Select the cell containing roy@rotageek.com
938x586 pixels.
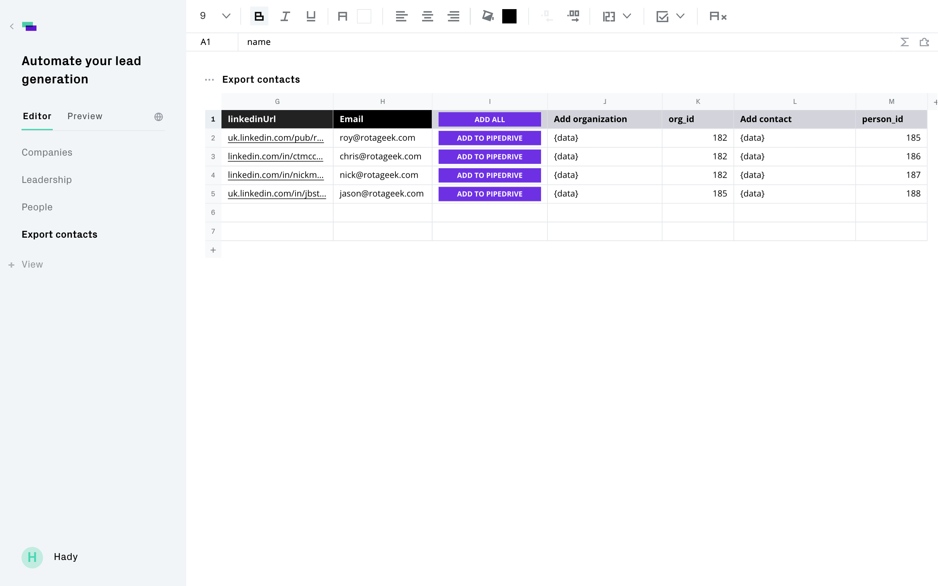[x=383, y=138]
